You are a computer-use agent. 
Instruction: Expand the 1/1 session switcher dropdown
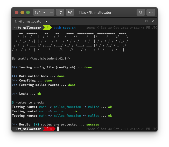tap(40, 12)
